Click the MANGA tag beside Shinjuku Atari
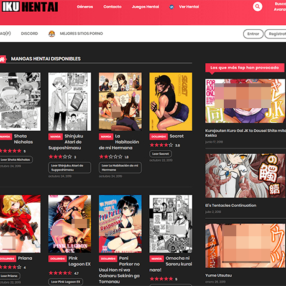 [55, 137]
